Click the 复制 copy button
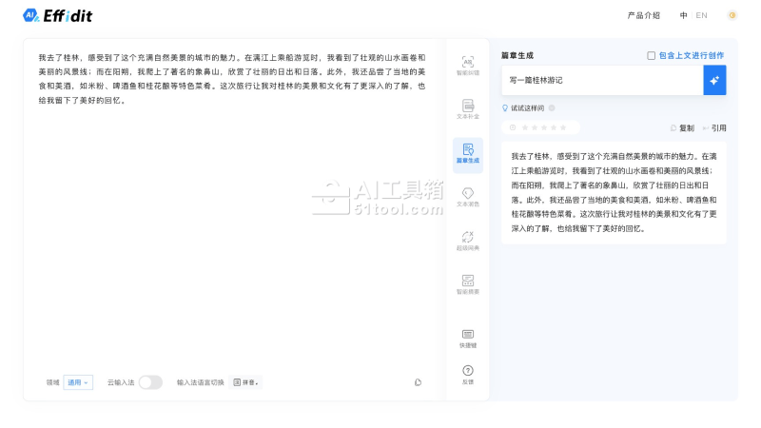 (x=682, y=127)
